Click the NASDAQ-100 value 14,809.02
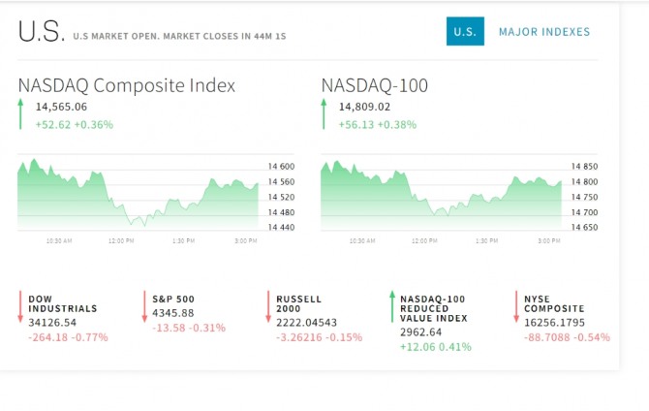 tap(364, 107)
